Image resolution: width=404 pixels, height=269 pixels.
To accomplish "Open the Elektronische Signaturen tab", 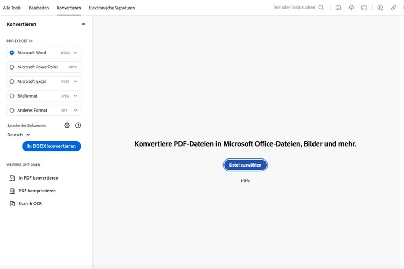I will click(x=112, y=8).
